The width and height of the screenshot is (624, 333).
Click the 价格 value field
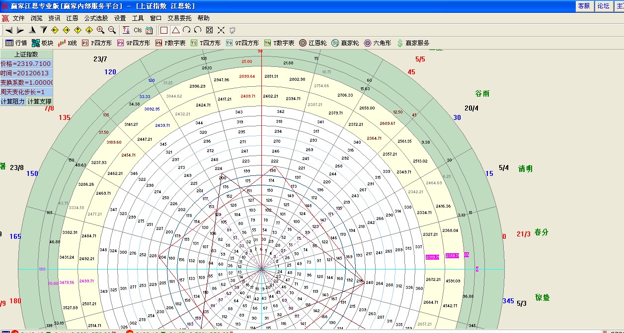[x=26, y=64]
